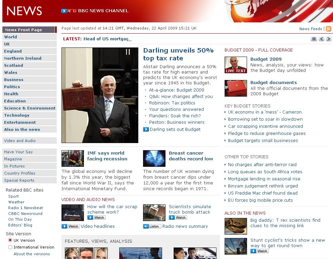Go to the Entertainment section
The height and width of the screenshot is (259, 333).
(30, 122)
